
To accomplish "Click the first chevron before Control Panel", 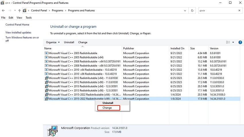I will pyautogui.click(x=29, y=11).
